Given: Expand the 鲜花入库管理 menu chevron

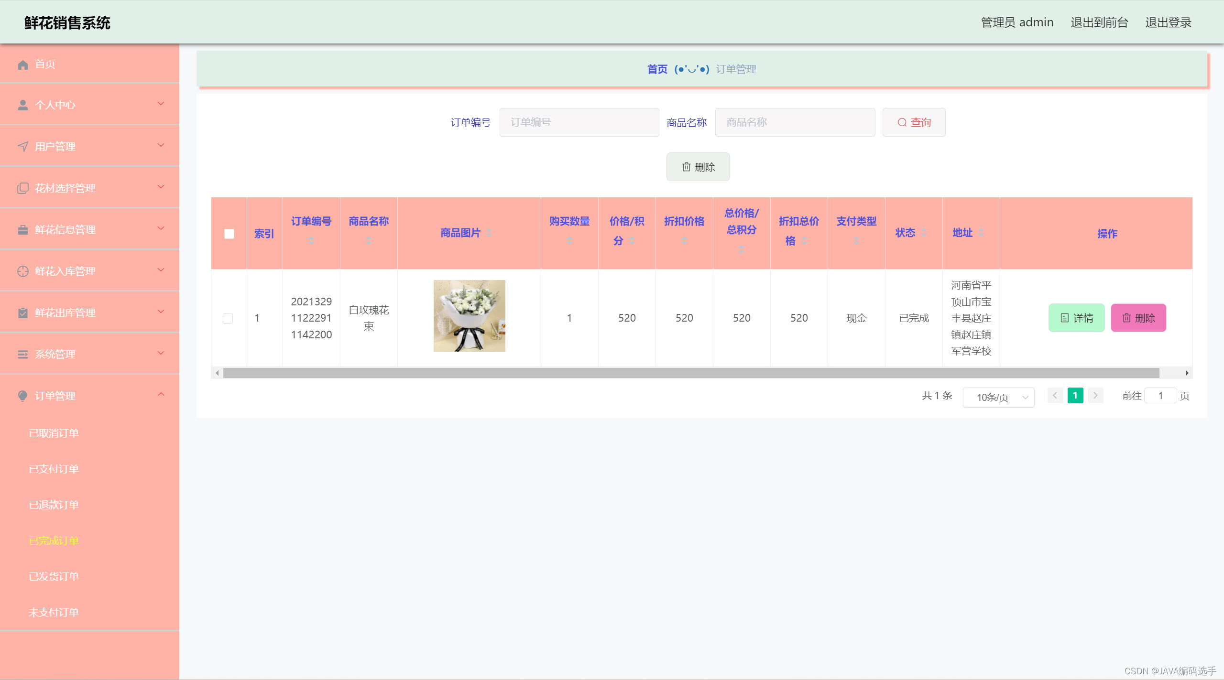Looking at the screenshot, I should (161, 270).
